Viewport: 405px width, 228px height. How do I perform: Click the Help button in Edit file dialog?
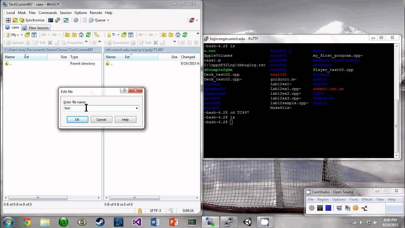click(125, 120)
